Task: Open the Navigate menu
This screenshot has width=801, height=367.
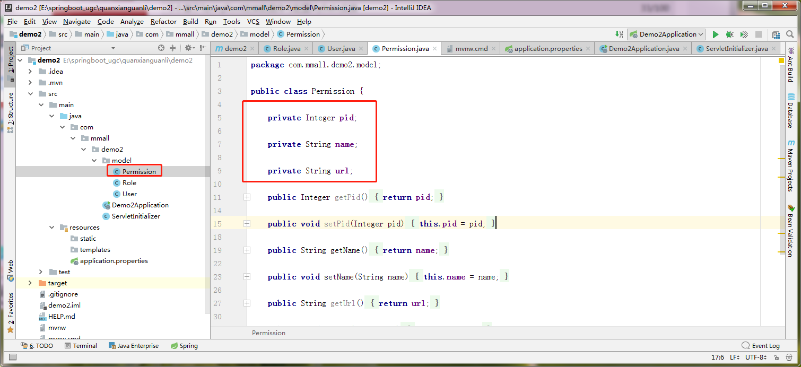Action: (x=77, y=22)
